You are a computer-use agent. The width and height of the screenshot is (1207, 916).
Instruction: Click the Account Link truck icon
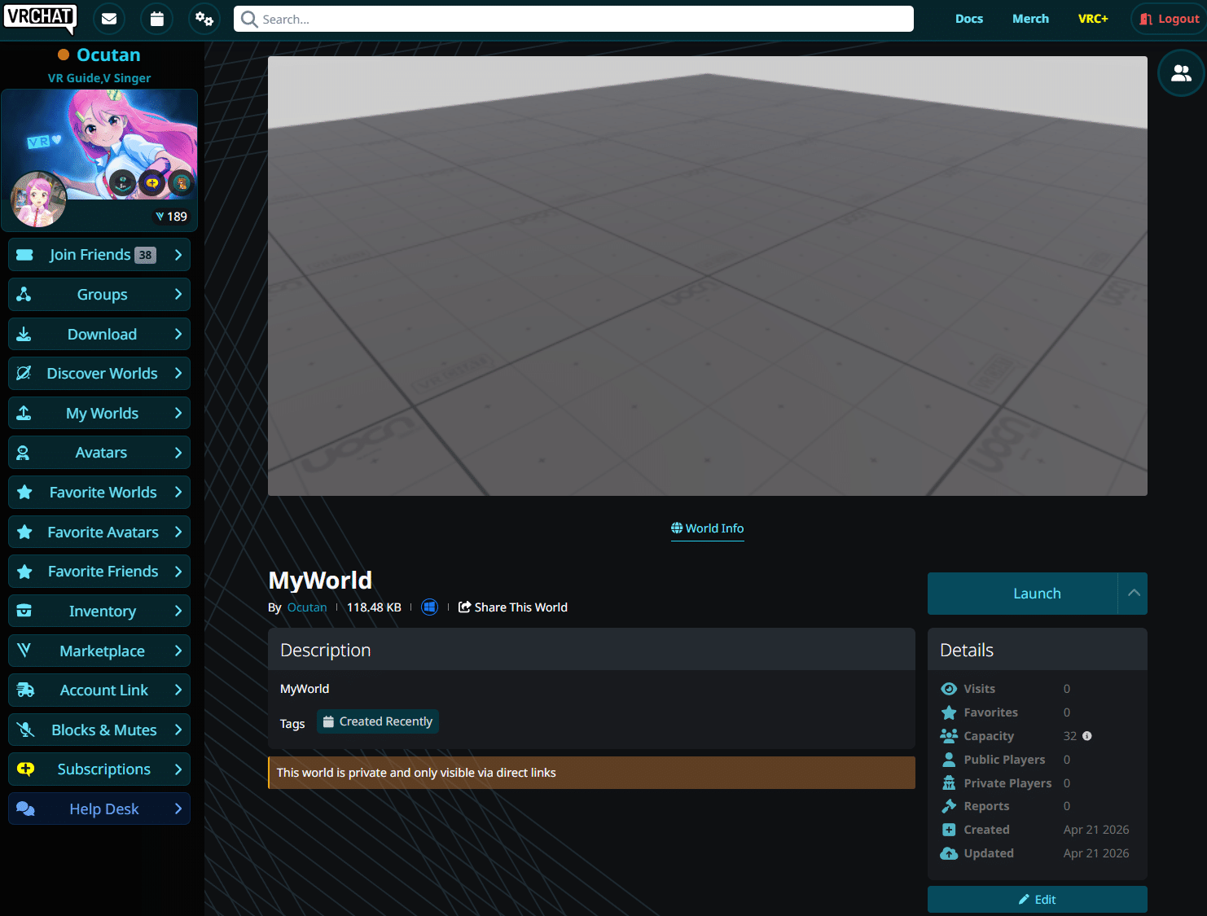[x=26, y=690]
